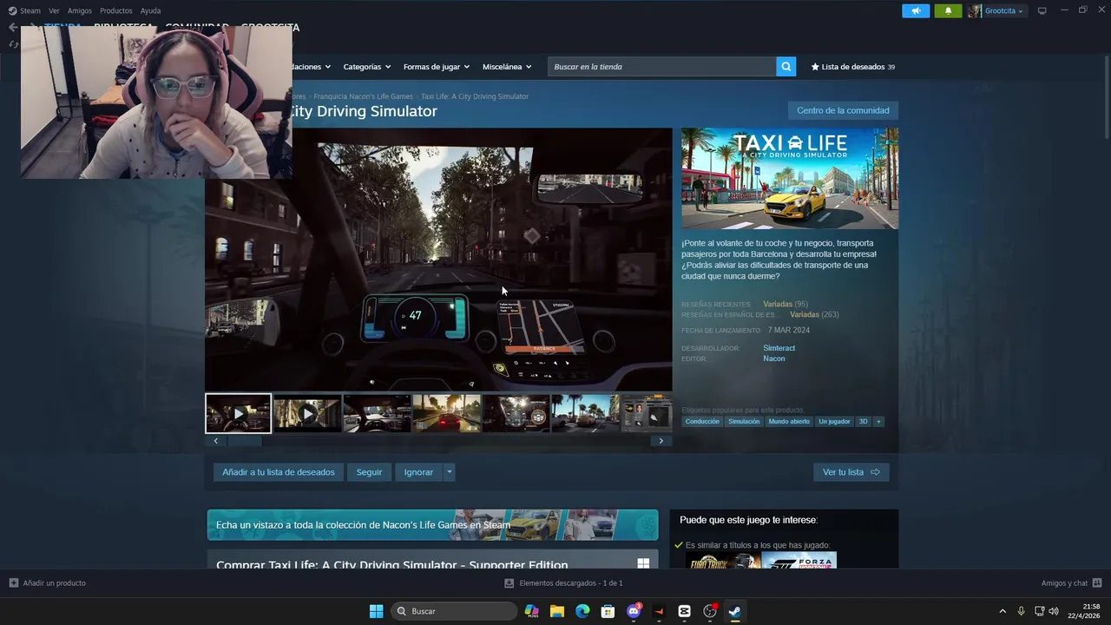Click the volume speaker icon in tray
The height and width of the screenshot is (625, 1111).
[1054, 611]
